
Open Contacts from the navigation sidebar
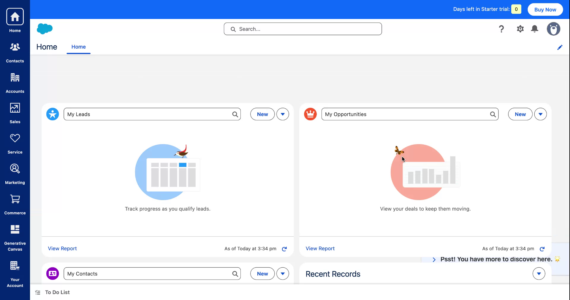(15, 52)
